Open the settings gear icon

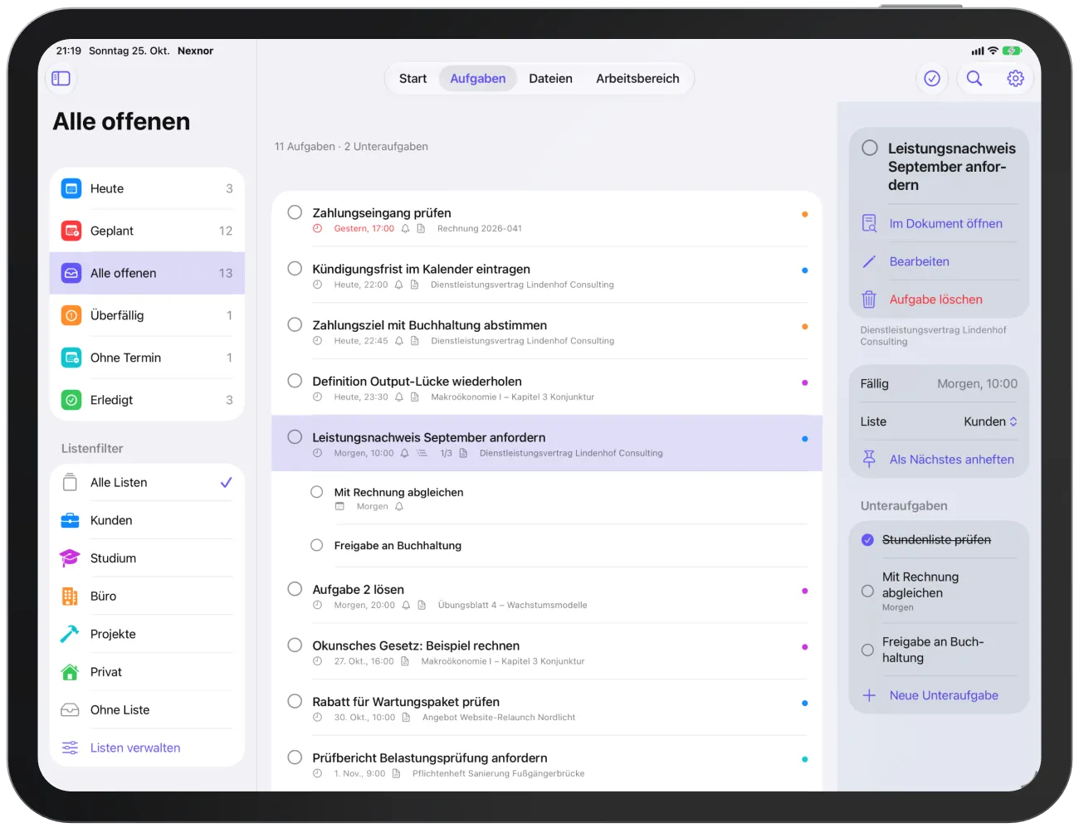point(1015,79)
